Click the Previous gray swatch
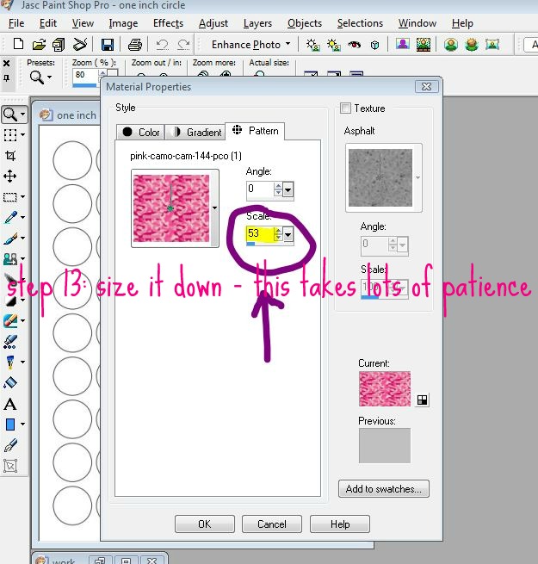Screen dimensions: 538x564 tap(385, 445)
